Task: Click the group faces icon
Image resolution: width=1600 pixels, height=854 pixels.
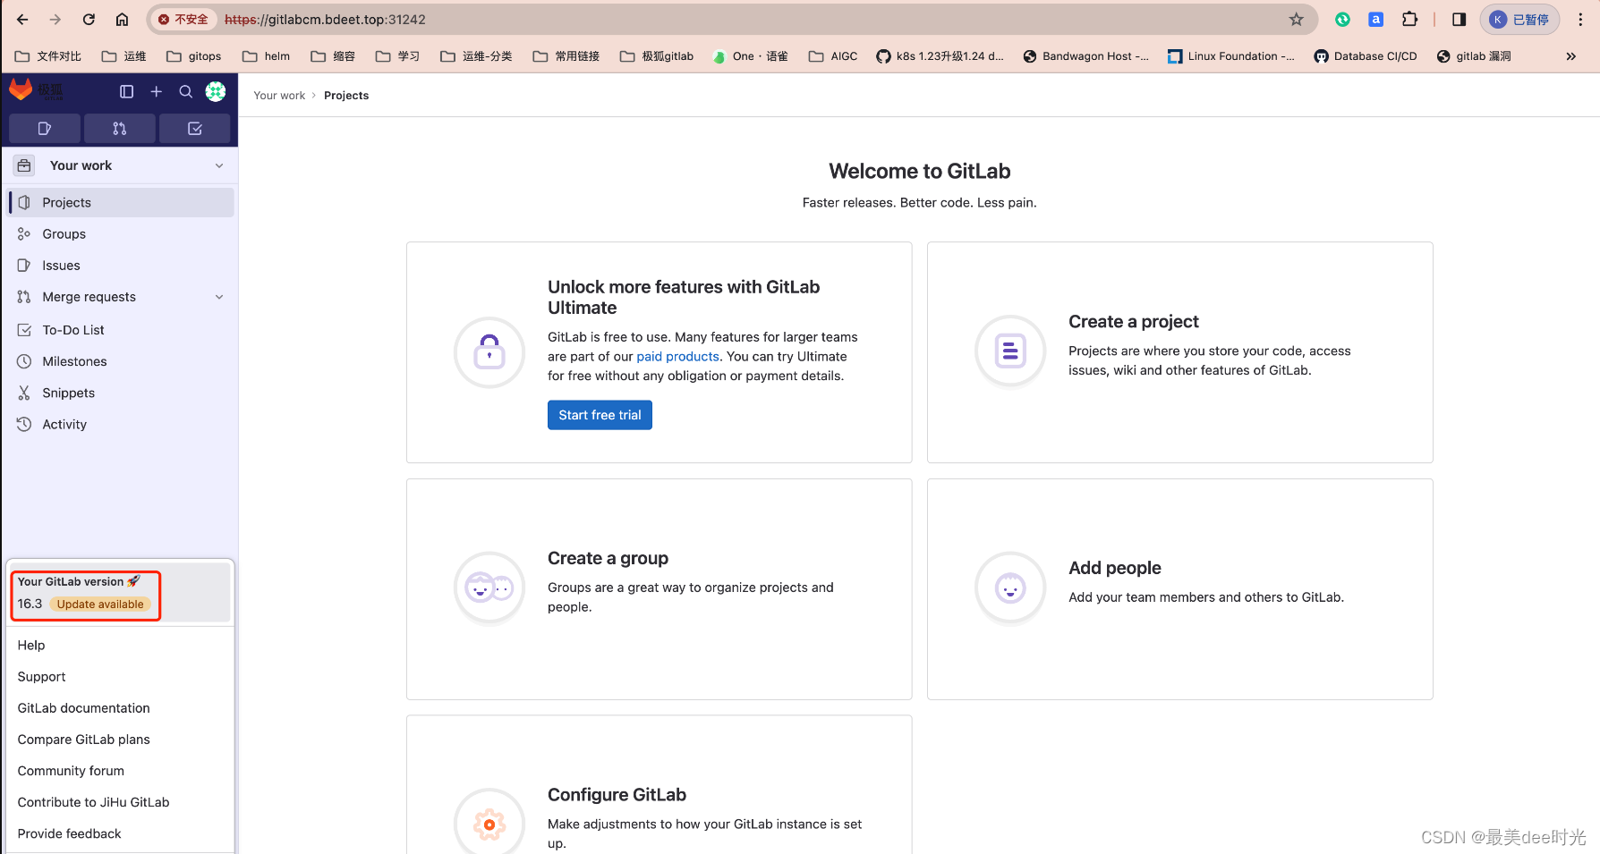Action: (x=489, y=588)
